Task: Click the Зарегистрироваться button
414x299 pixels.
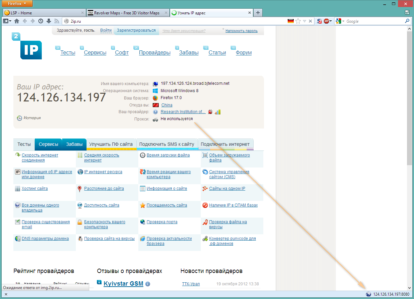Action: [x=136, y=30]
